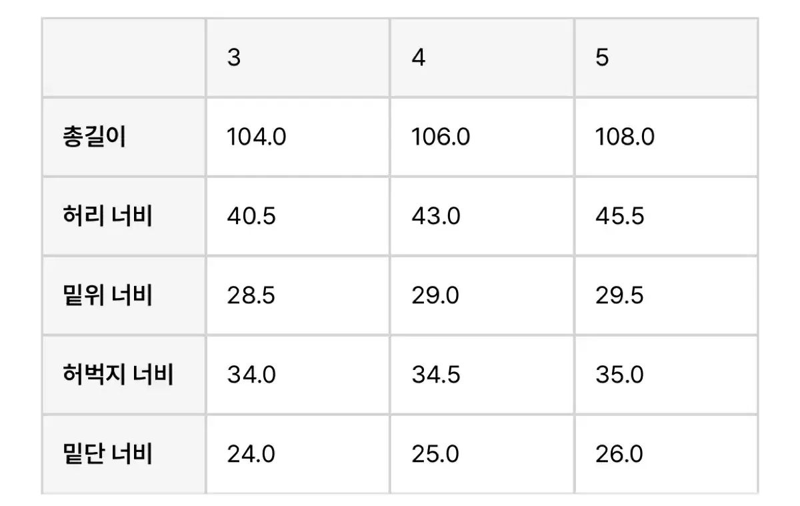Image resolution: width=800 pixels, height=506 pixels.
Task: Click the 43.0 waist width value
Action: 436,217
